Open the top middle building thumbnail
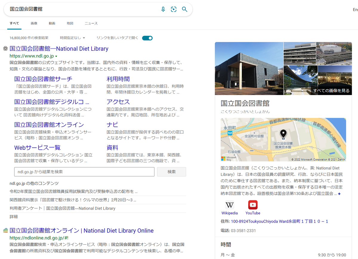Screen dimensions: 358x259 click(299, 54)
